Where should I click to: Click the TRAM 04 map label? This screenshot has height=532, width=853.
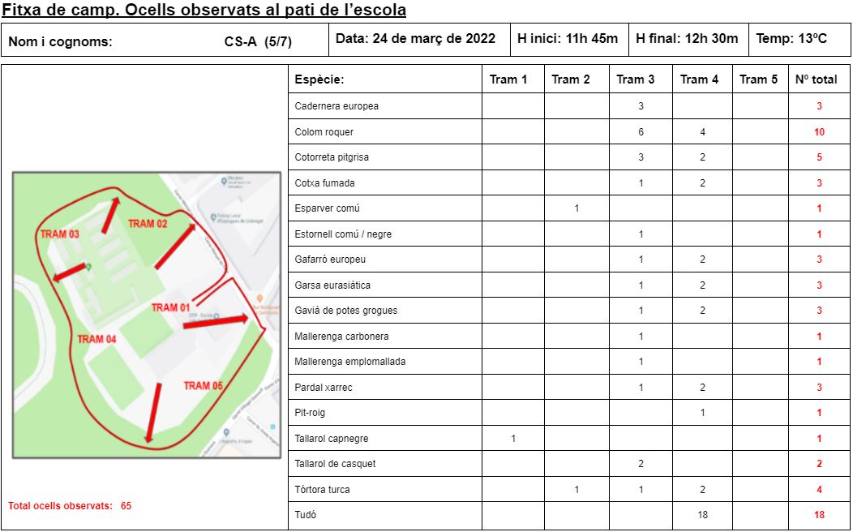96,339
